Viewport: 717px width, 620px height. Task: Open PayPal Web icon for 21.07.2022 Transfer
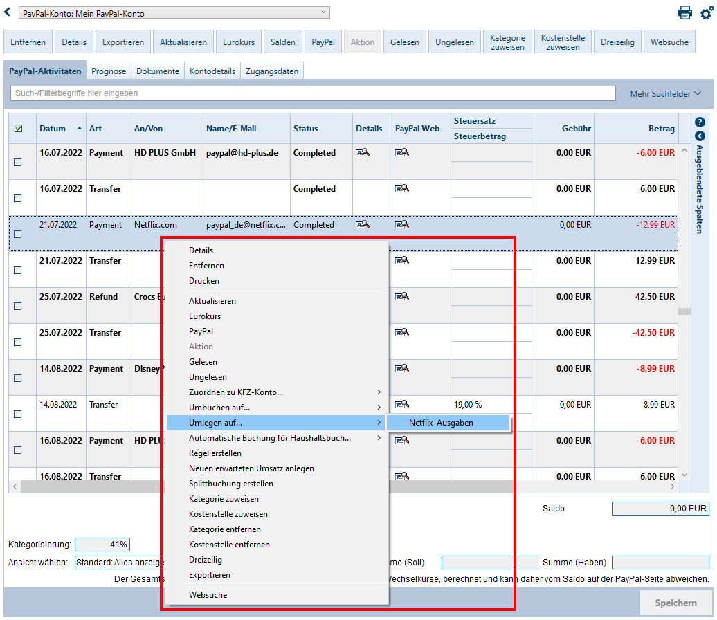click(x=402, y=261)
